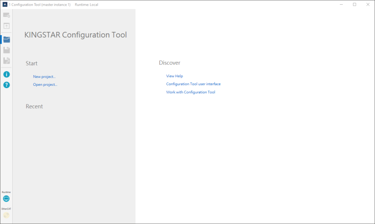The height and width of the screenshot is (224, 375).
Task: Open Configuration Tool user interface link
Action: [x=193, y=84]
